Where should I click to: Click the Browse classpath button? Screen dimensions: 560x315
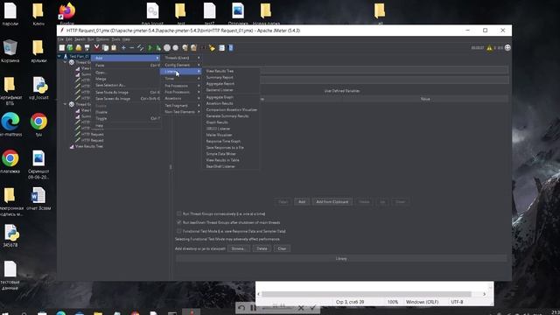tap(238, 248)
